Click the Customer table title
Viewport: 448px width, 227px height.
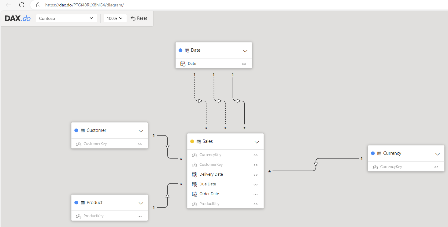coord(96,130)
